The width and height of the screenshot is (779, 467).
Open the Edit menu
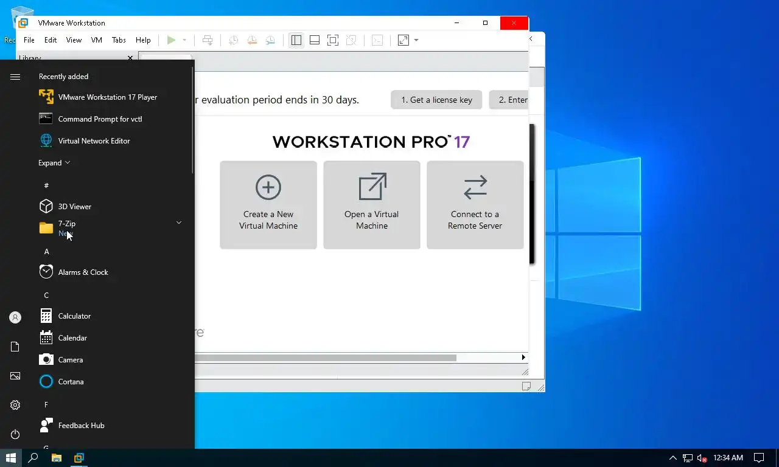51,40
